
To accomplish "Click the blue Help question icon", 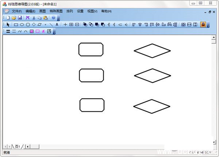I will 54,18.
